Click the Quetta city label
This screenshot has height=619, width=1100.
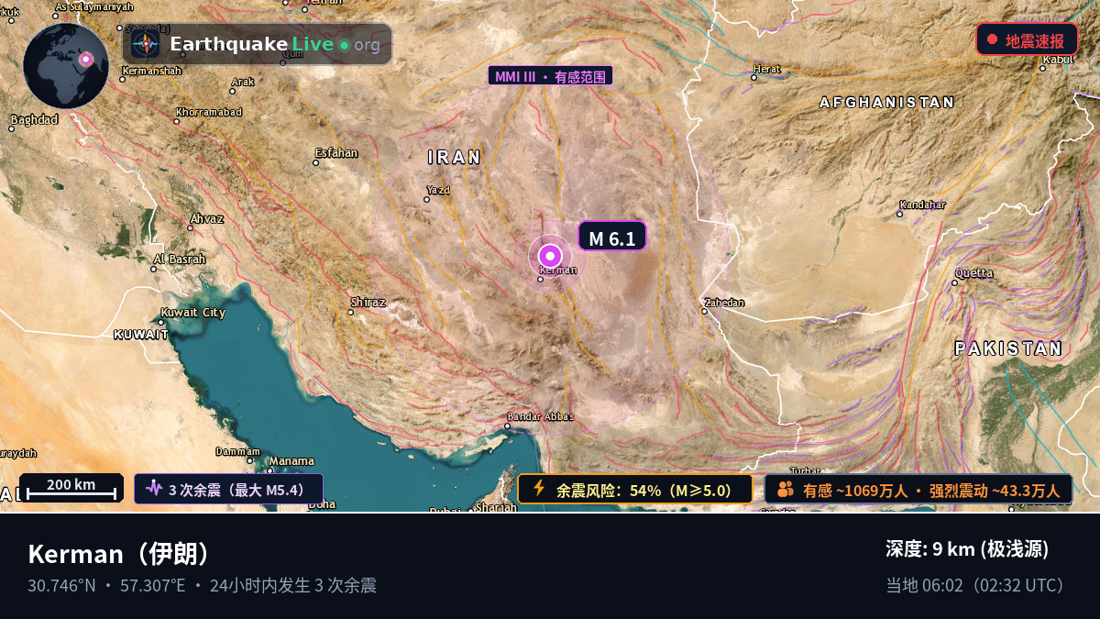(973, 273)
